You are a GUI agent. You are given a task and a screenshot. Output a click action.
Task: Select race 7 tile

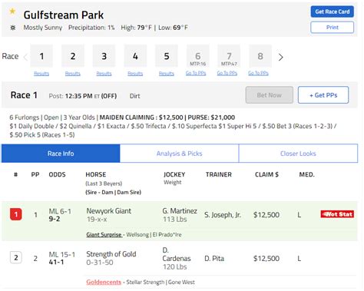click(229, 56)
